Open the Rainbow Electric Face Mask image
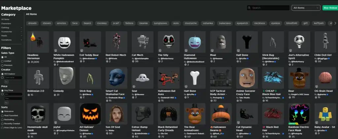Image resolution: width=338 pixels, height=139 pixels. pos(299,114)
